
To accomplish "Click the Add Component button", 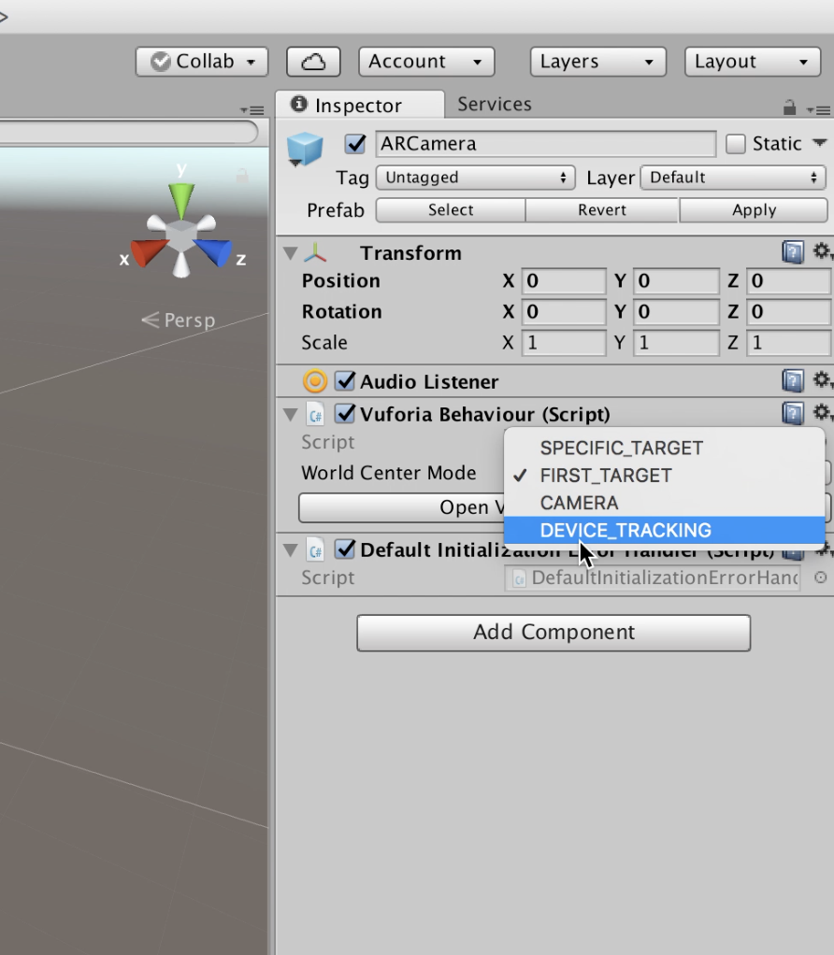I will click(x=554, y=633).
